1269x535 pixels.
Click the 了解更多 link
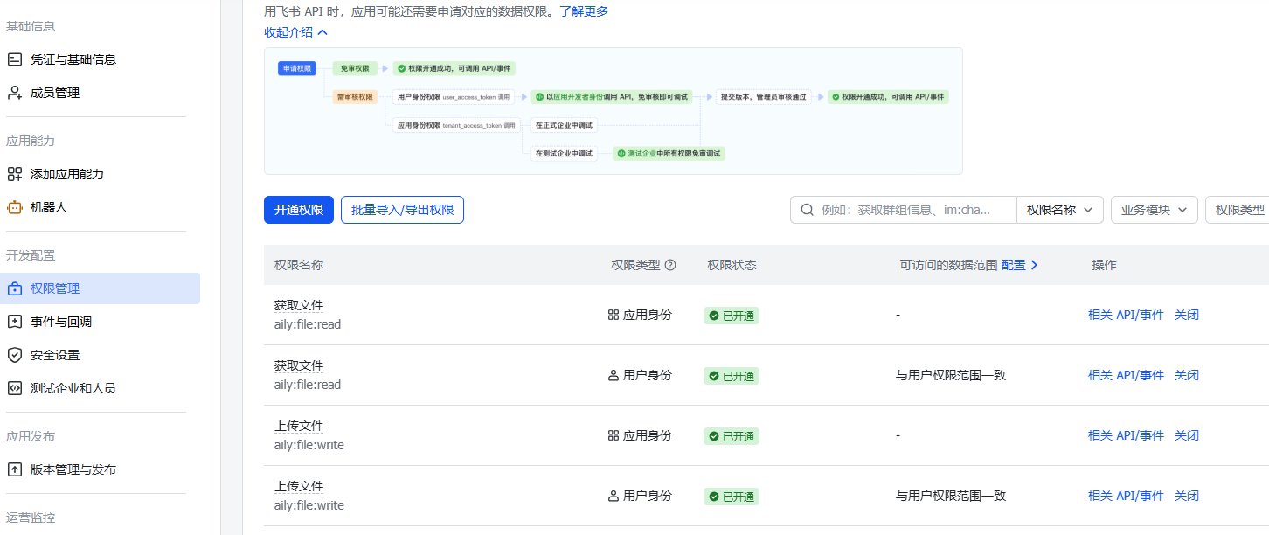click(x=584, y=11)
